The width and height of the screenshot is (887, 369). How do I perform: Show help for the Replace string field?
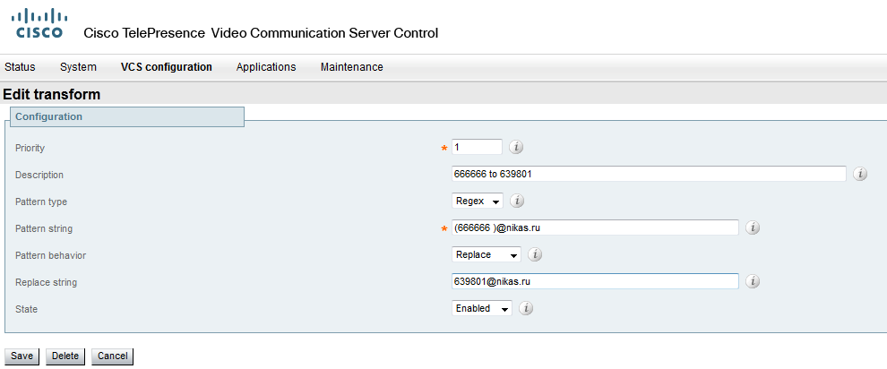coord(753,281)
